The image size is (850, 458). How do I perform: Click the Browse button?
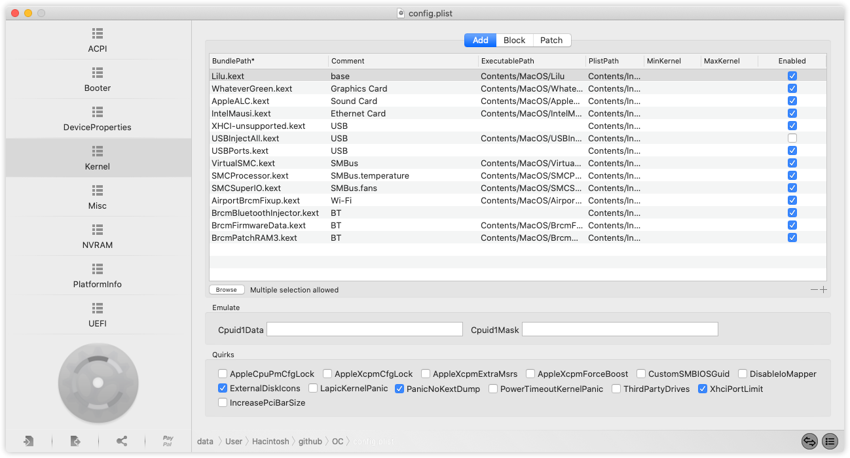point(227,290)
